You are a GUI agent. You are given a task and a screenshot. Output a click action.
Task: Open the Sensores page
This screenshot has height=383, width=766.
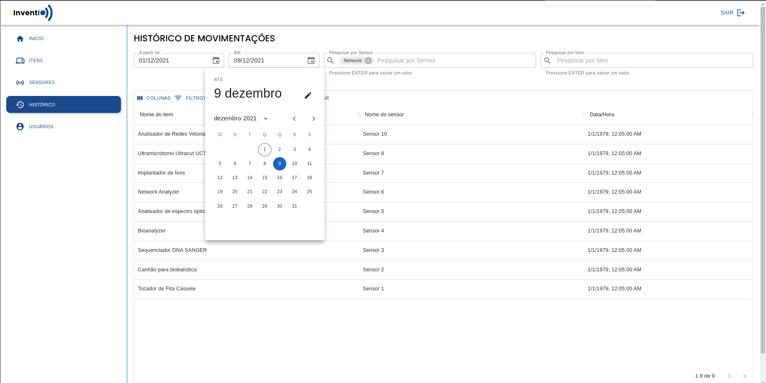pos(41,82)
